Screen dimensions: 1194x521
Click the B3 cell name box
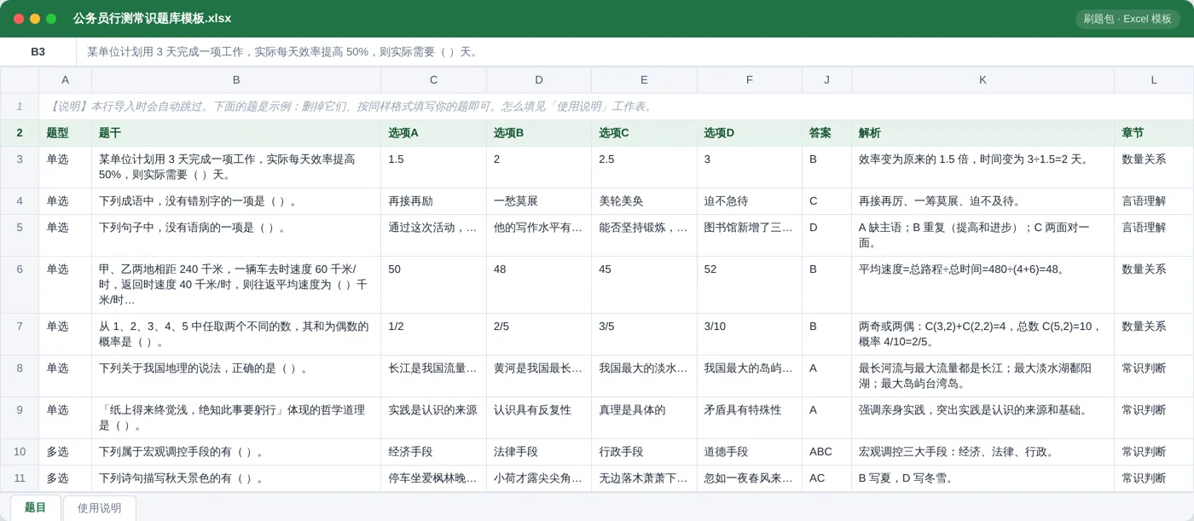pyautogui.click(x=38, y=52)
